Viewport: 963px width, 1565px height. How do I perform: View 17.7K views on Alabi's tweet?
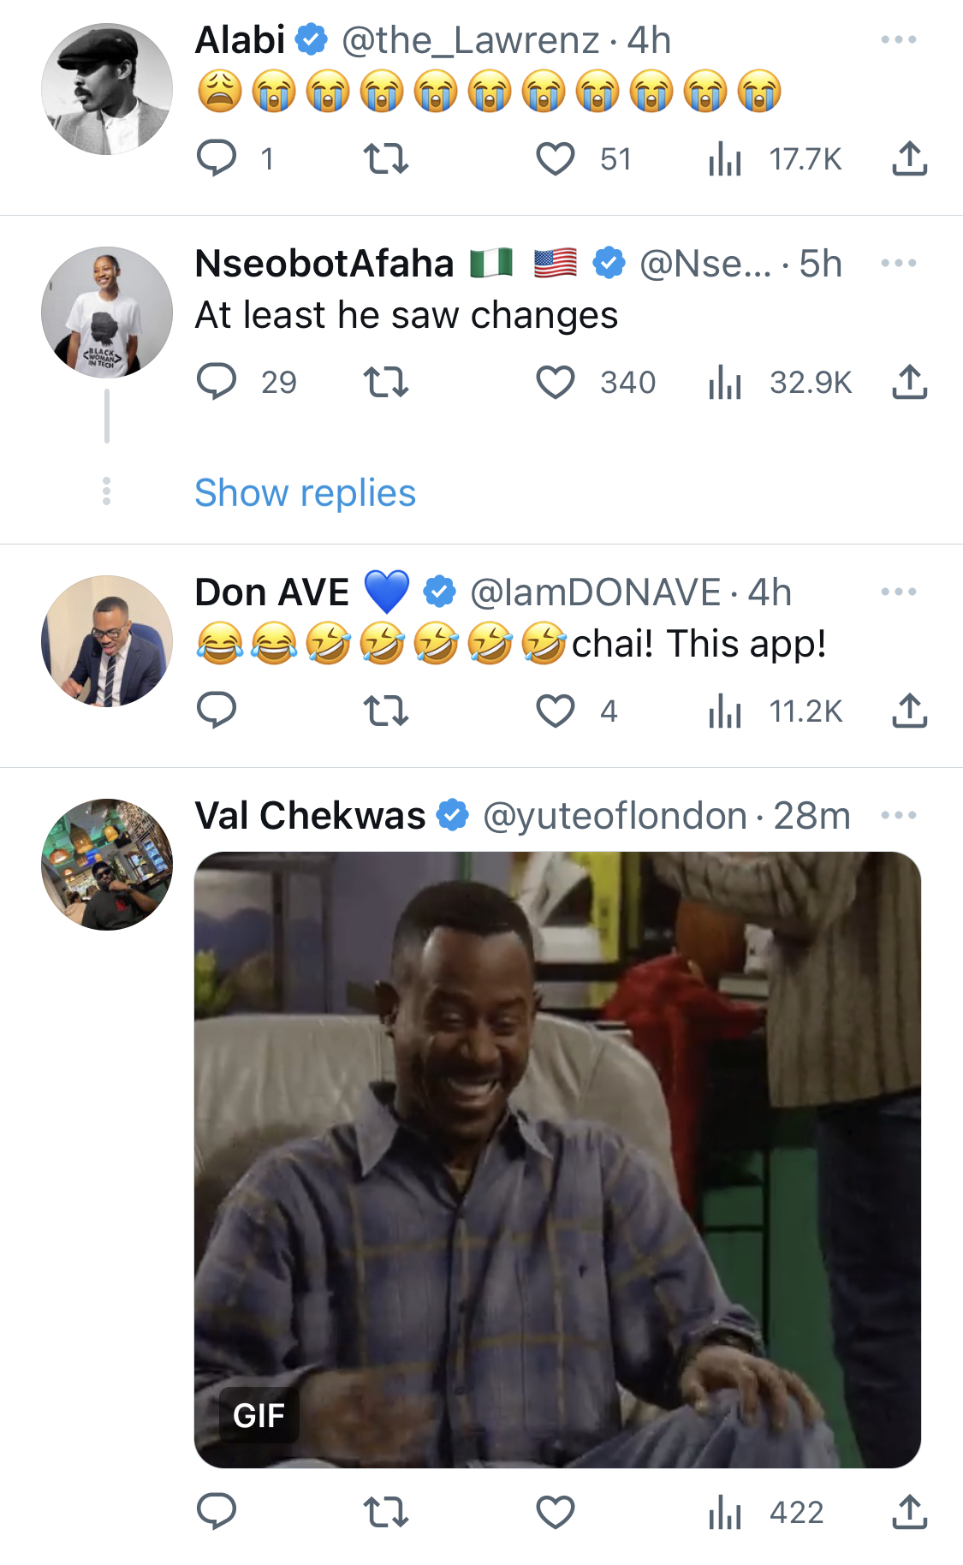[776, 158]
